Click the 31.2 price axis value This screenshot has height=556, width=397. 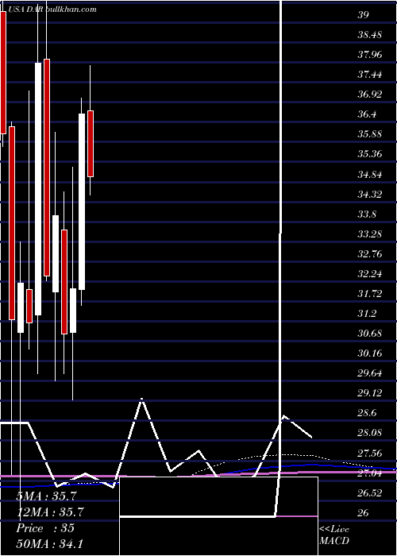coord(367,314)
